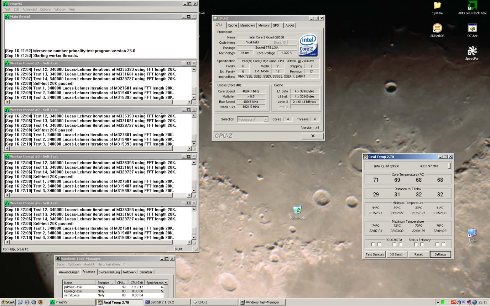Open Task-Manager Ansicht menu
The image size is (490, 306).
[89, 264]
